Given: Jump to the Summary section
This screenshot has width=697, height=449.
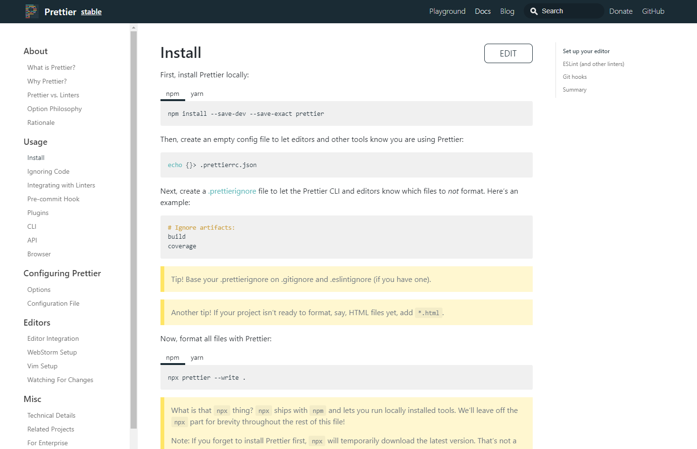Looking at the screenshot, I should 575,90.
